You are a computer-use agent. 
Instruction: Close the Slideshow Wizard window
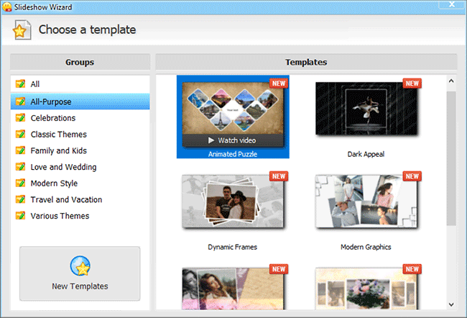pos(452,4)
